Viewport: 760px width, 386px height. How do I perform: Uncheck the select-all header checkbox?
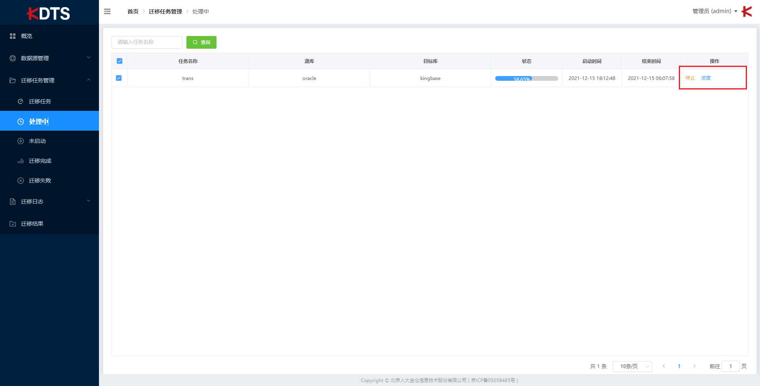pos(119,61)
